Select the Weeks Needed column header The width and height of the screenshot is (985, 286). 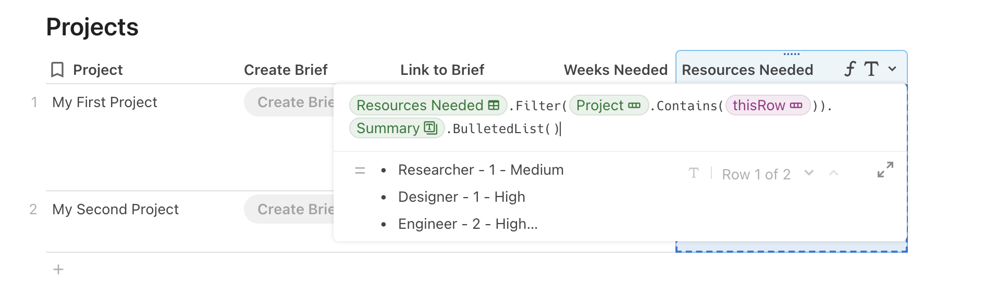tap(615, 70)
